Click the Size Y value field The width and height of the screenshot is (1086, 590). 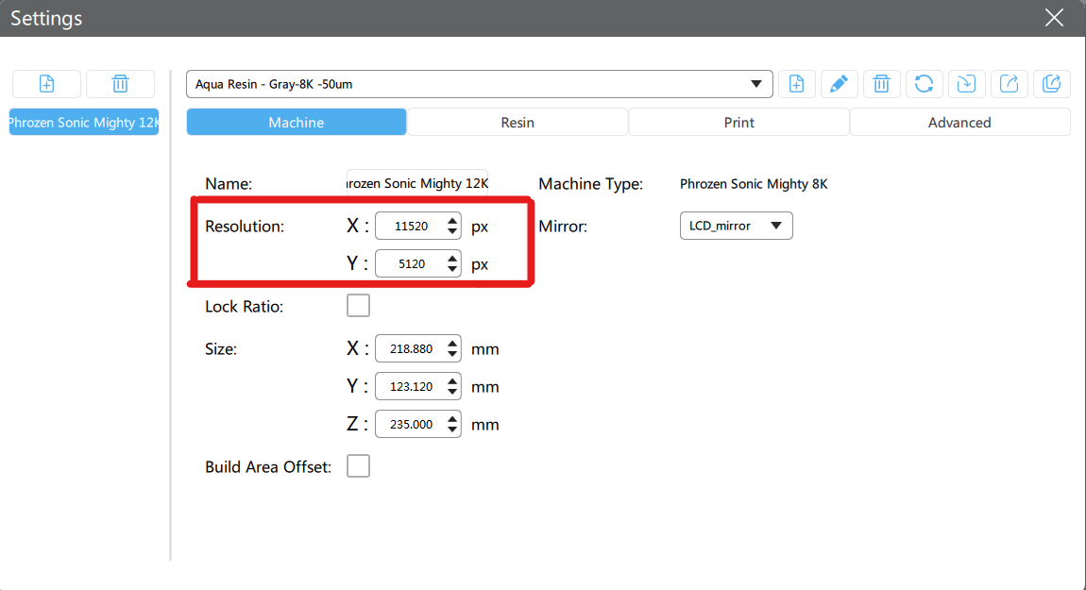pyautogui.click(x=411, y=387)
